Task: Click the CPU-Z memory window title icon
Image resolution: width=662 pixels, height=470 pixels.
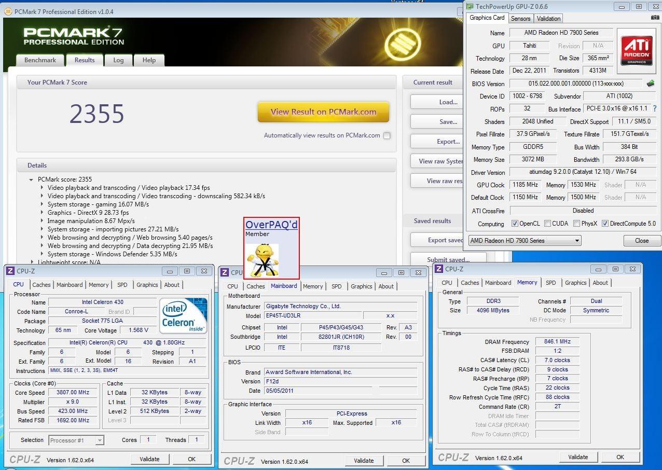Action: pyautogui.click(x=439, y=269)
